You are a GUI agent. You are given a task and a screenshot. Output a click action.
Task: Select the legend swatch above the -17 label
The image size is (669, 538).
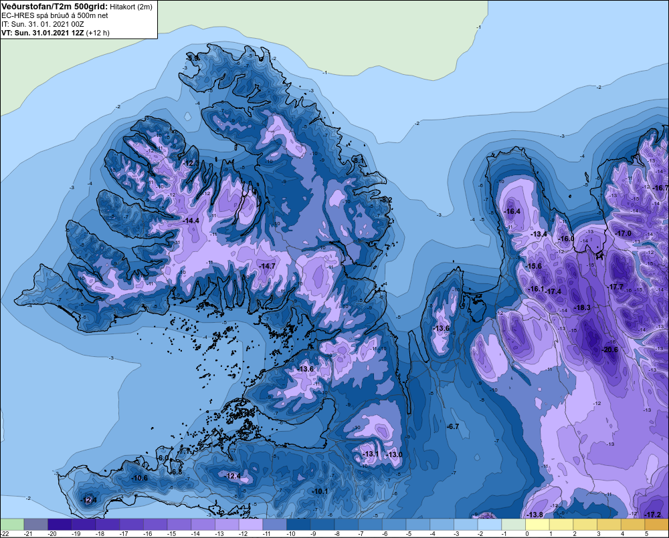click(x=131, y=525)
